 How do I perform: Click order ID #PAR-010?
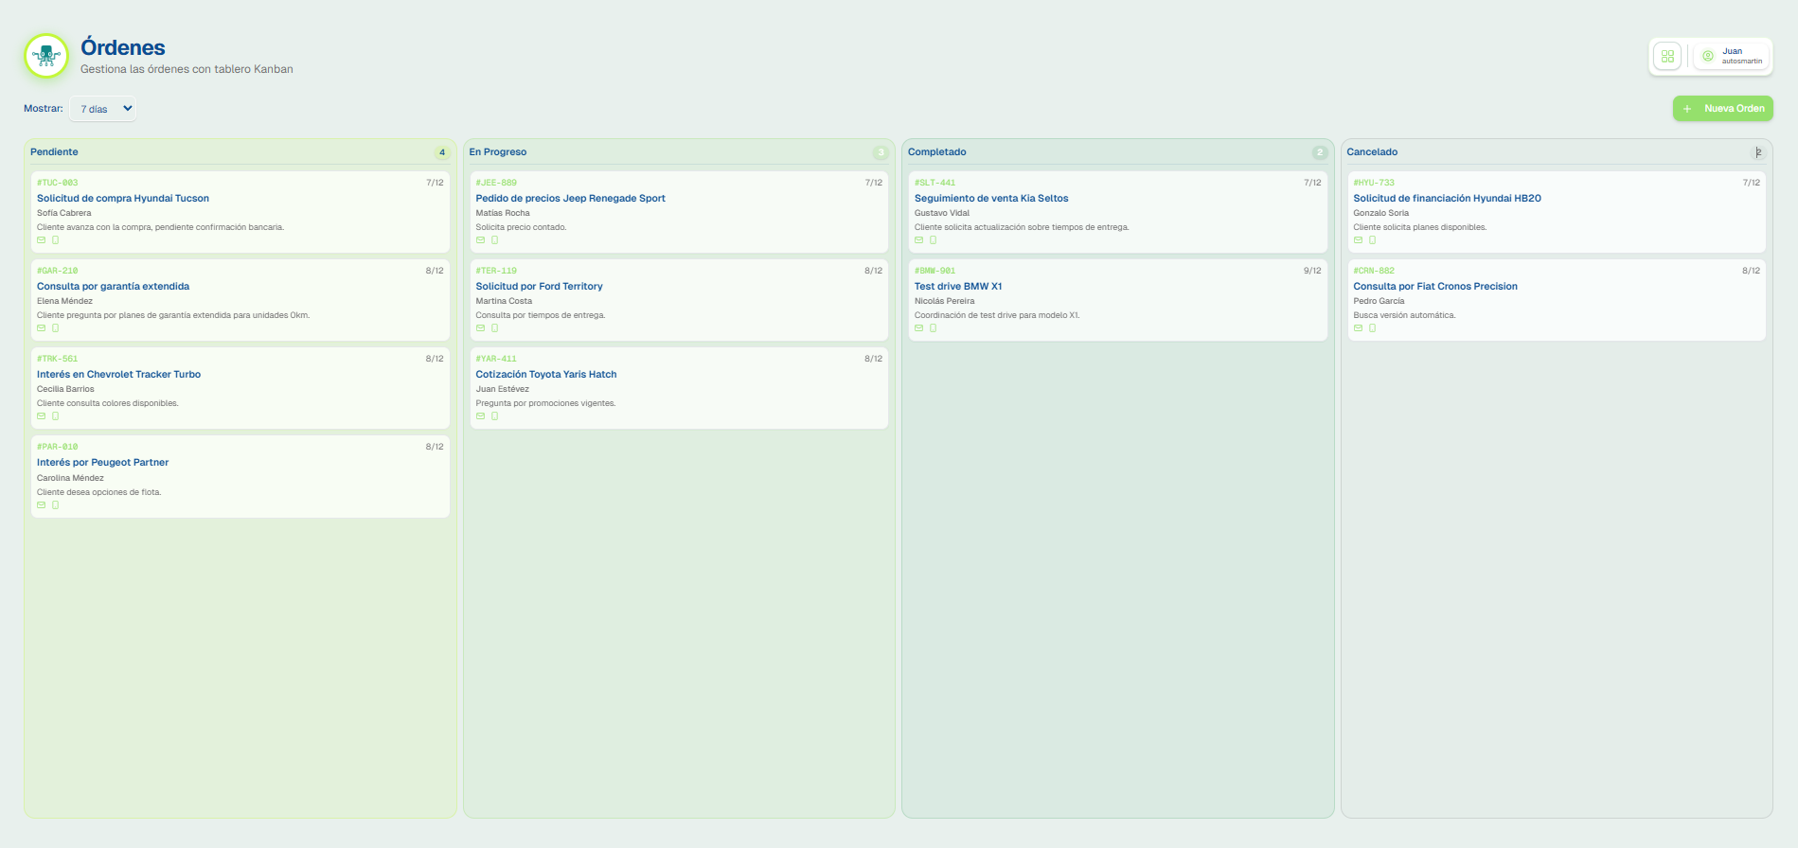pyautogui.click(x=57, y=447)
